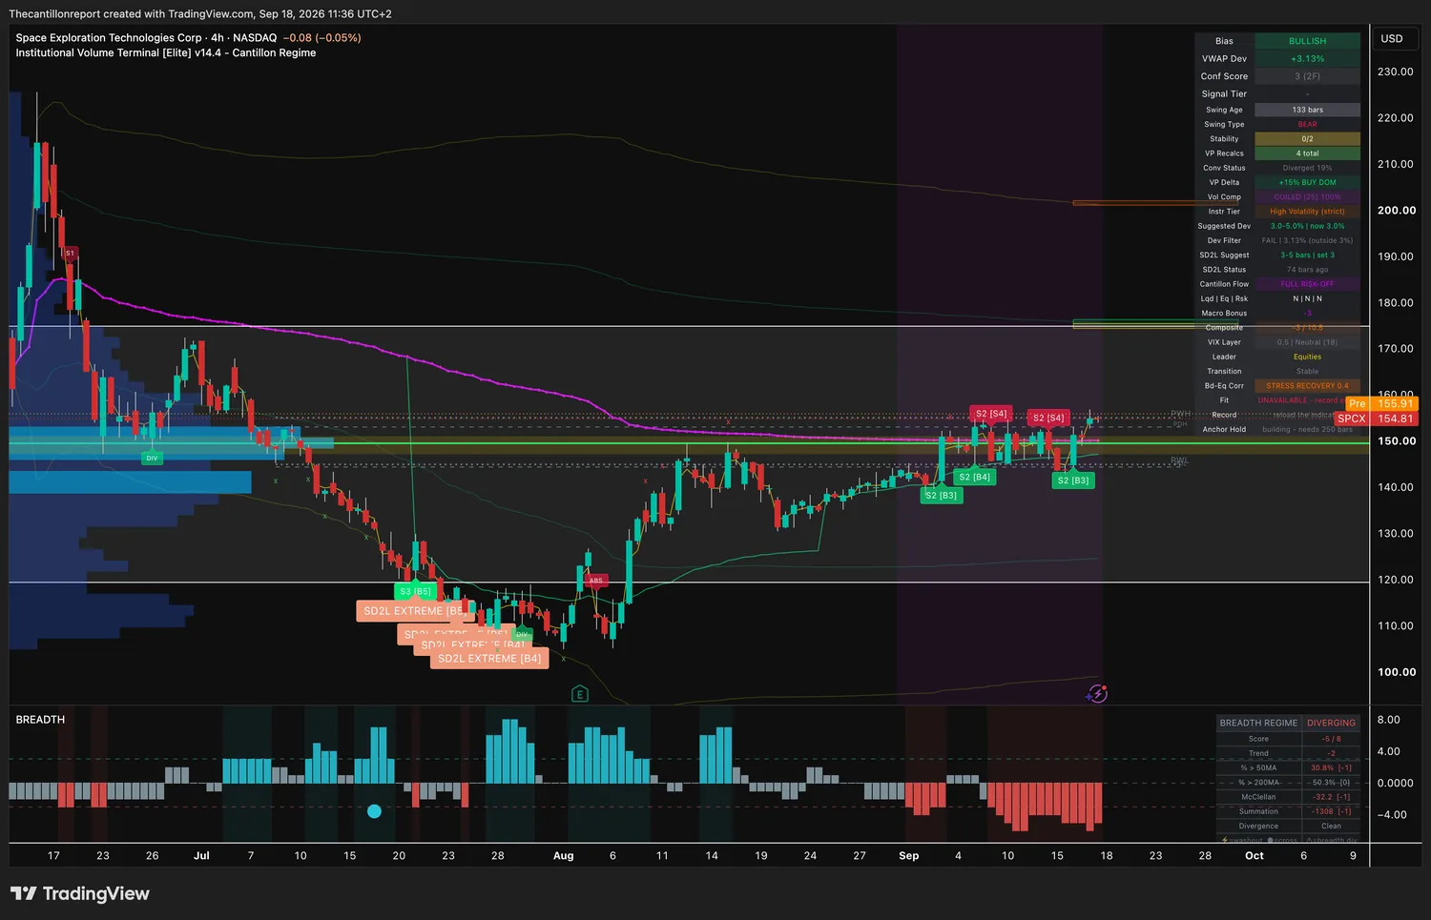Click the Oct label on time axis
This screenshot has width=1431, height=920.
[1255, 856]
